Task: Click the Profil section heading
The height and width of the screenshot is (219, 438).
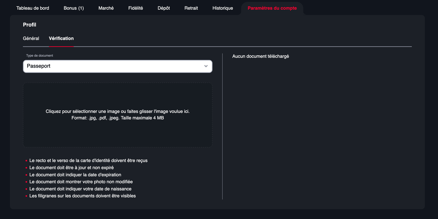Action: coord(30,25)
